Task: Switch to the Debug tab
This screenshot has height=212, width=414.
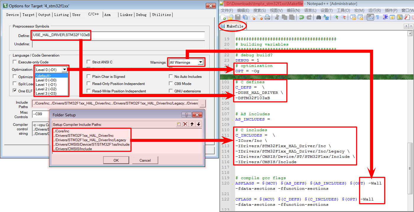Action: pyautogui.click(x=141, y=15)
